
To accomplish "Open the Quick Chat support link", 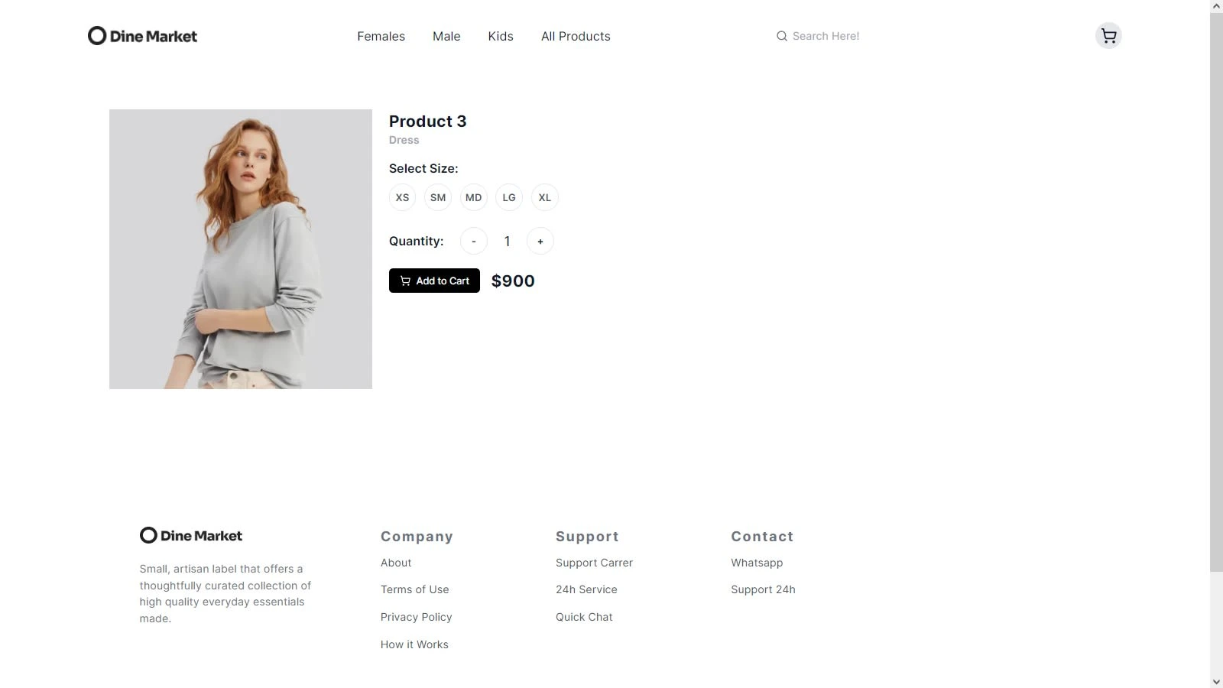I will point(584,617).
